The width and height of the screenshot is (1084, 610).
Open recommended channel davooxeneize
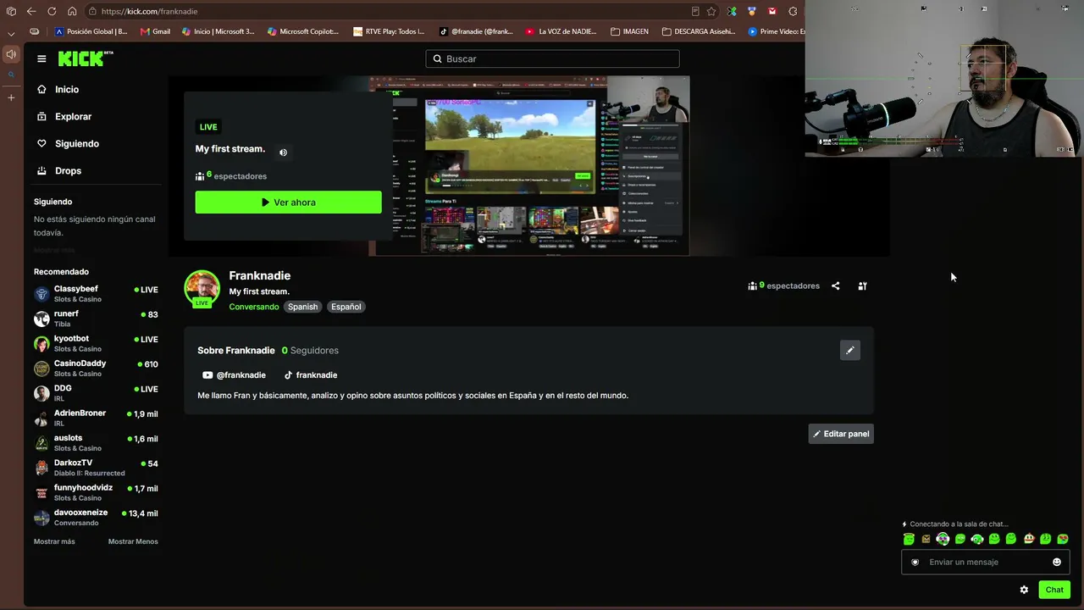click(96, 518)
